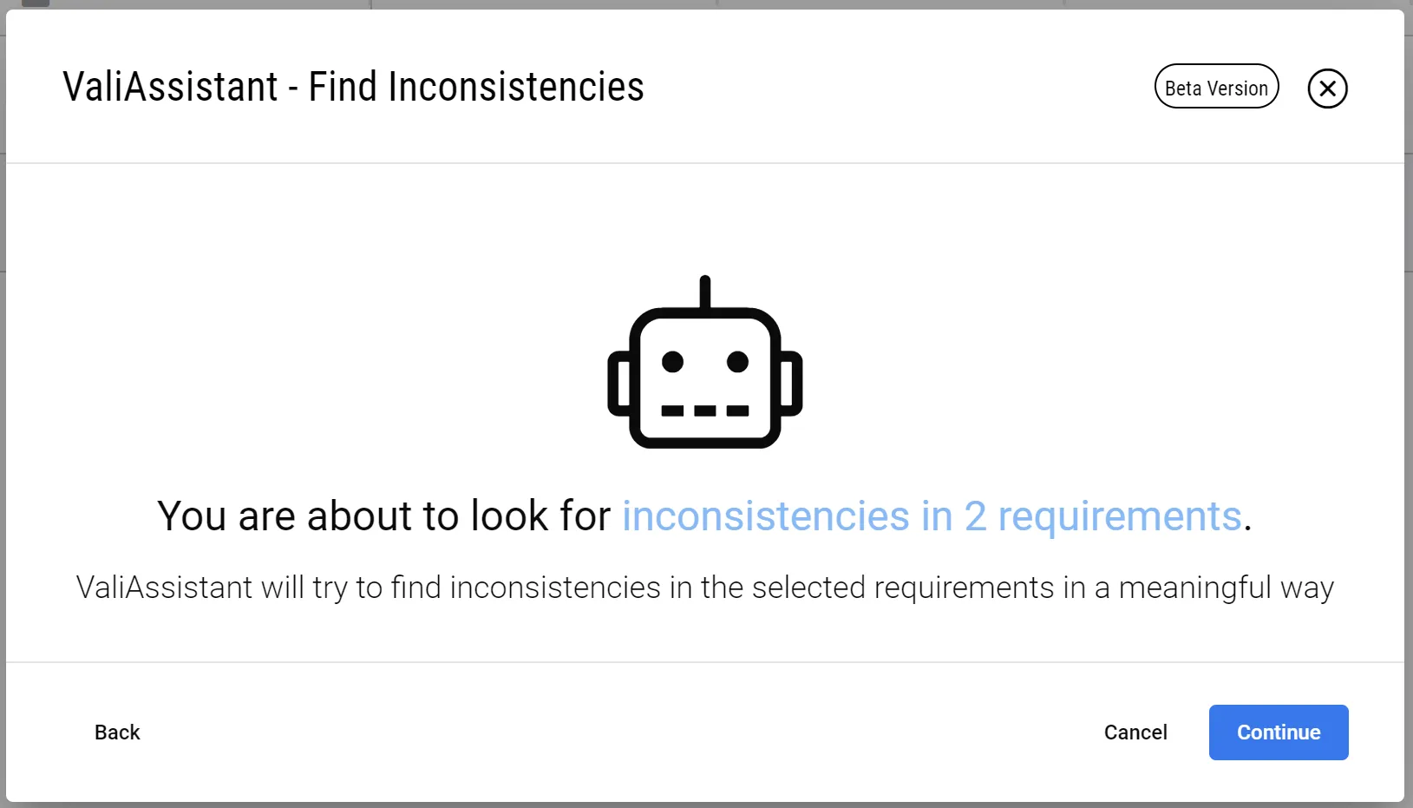Click the ValiAssistant dialog title
This screenshot has height=808, width=1413.
pos(353,86)
